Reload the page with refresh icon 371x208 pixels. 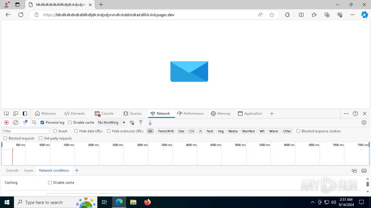click(x=21, y=15)
